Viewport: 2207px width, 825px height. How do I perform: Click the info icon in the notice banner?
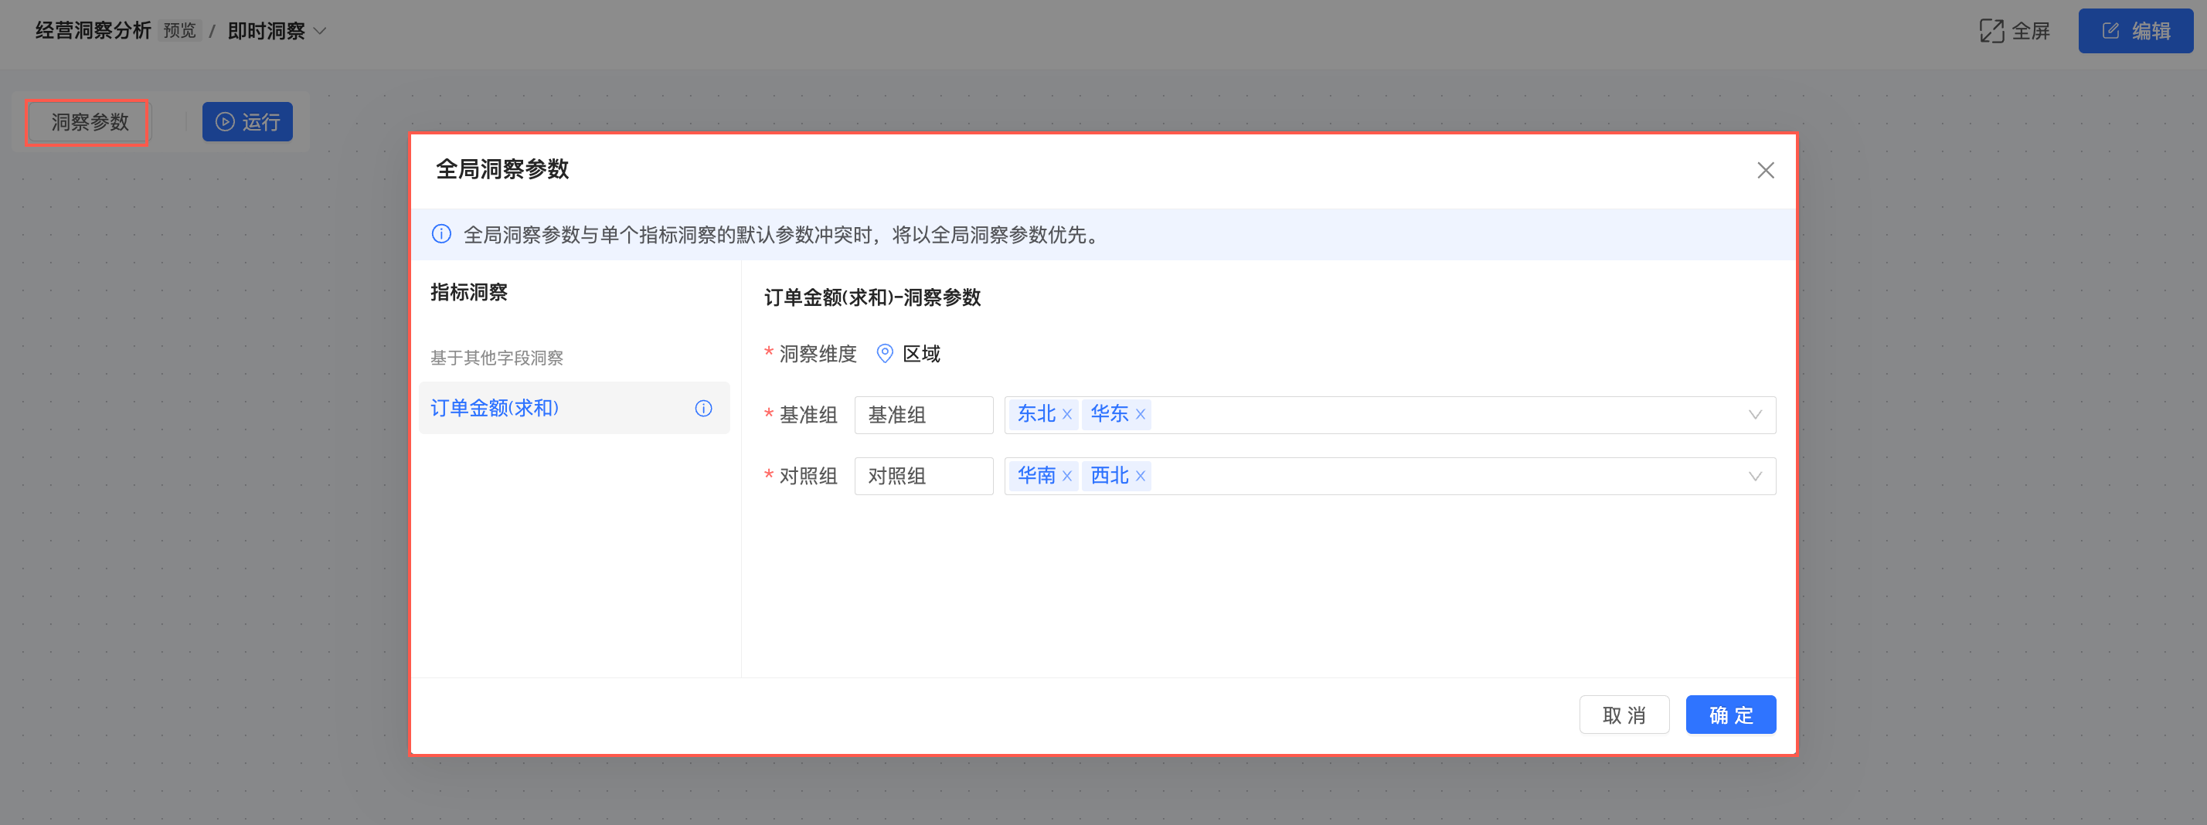[441, 234]
